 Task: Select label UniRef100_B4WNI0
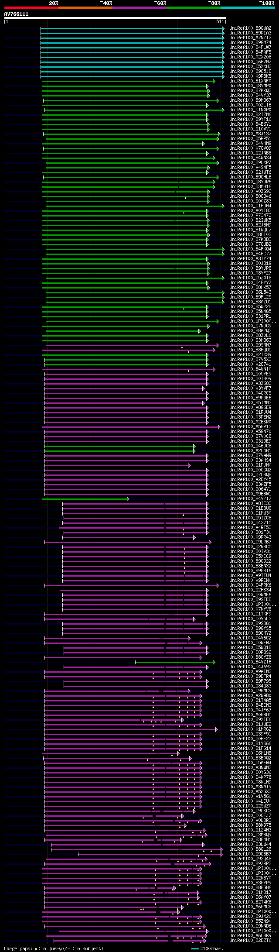tap(250, 369)
